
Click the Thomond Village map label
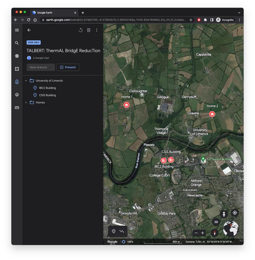point(161,131)
